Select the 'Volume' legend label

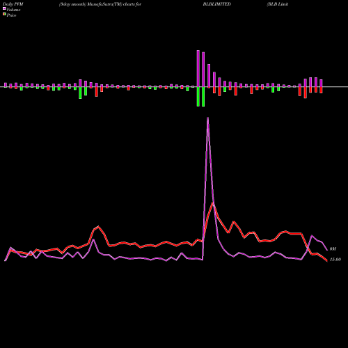click(x=13, y=10)
